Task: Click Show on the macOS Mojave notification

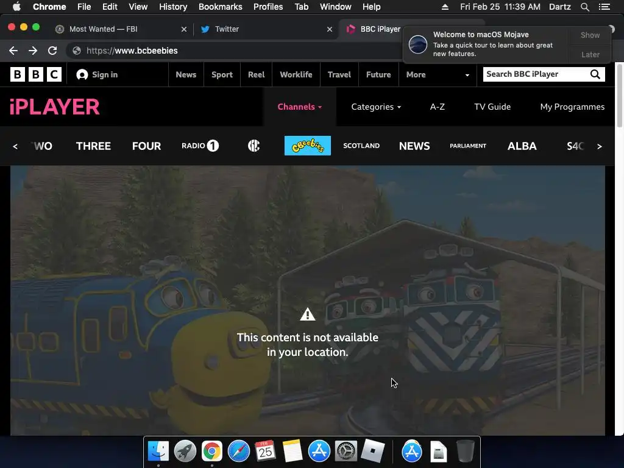Action: point(590,35)
